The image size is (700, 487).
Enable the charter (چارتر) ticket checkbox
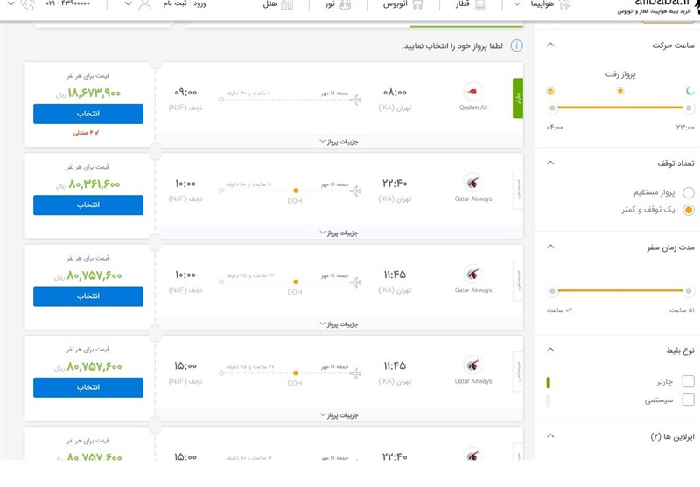pos(689,381)
